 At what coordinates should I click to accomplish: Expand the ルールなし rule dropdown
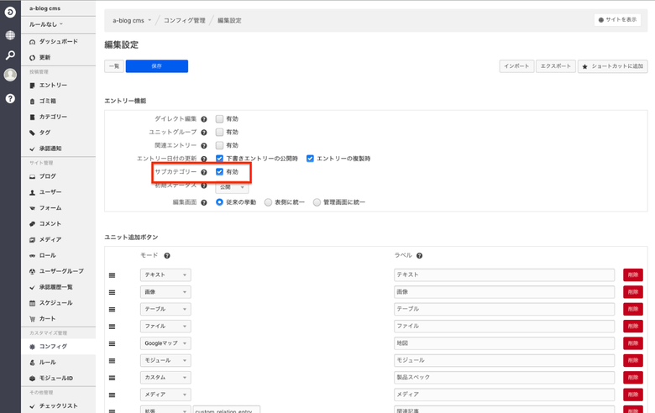46,24
